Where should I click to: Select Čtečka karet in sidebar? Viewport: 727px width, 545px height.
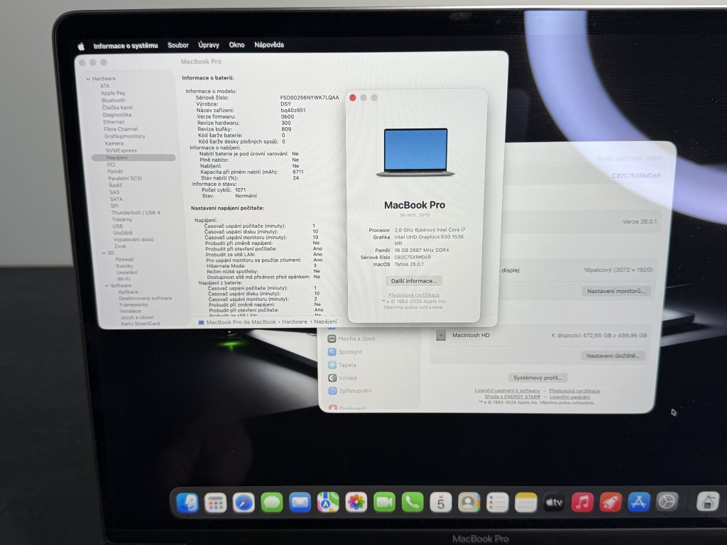tap(117, 108)
